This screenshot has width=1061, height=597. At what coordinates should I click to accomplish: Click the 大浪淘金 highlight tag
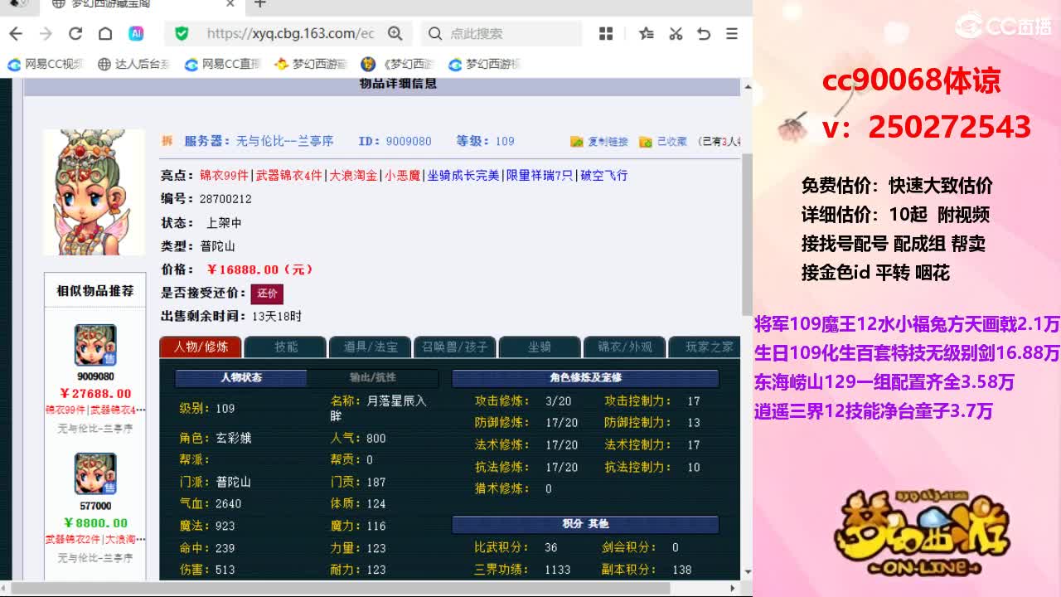(x=353, y=175)
